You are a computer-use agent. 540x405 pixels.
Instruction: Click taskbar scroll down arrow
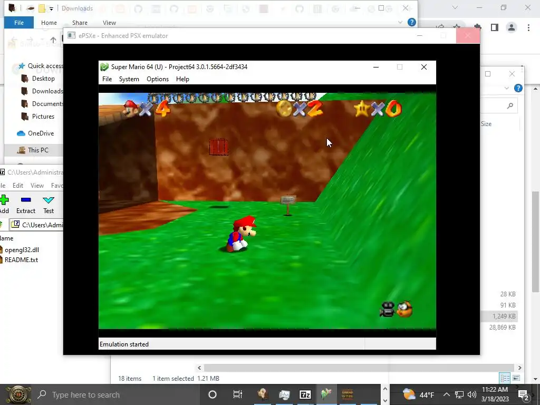click(x=385, y=401)
